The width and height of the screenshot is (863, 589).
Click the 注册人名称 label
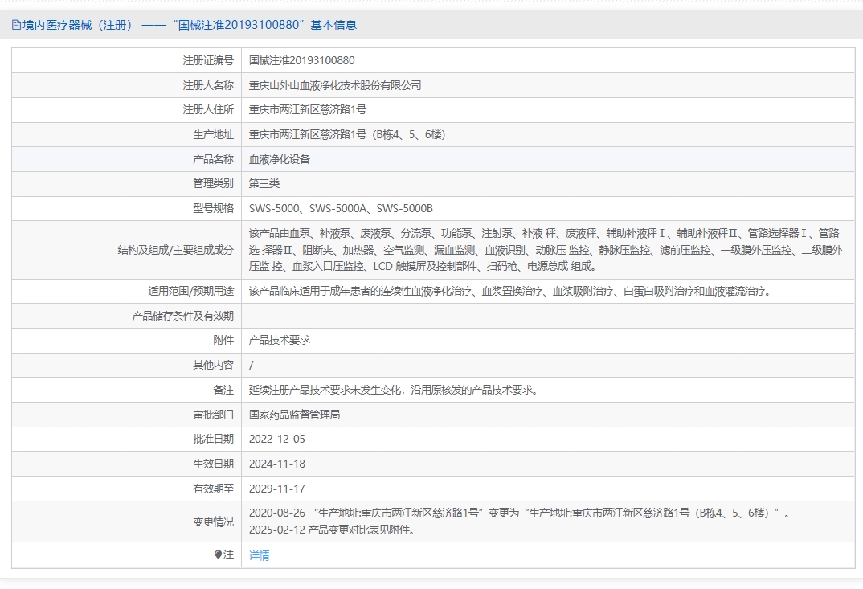click(208, 85)
